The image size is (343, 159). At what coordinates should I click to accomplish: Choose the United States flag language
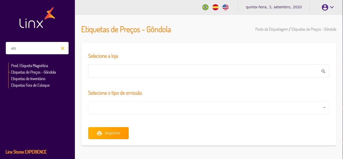225,7
